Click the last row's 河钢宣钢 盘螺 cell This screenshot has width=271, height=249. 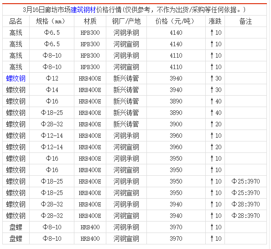tap(126, 238)
